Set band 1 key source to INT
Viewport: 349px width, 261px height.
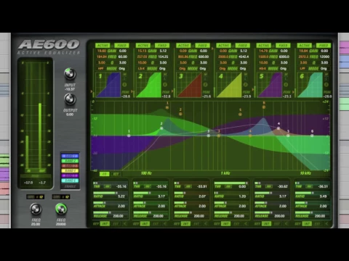pyautogui.click(x=105, y=224)
